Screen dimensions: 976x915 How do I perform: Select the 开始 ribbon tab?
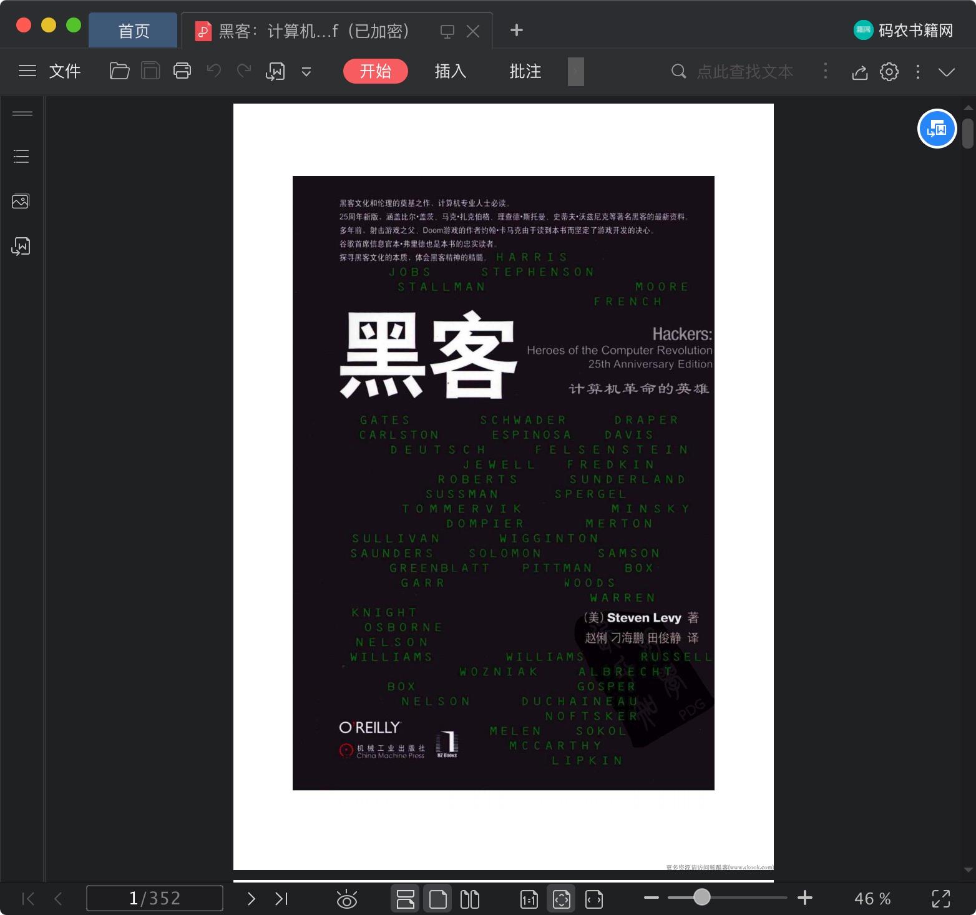tap(376, 71)
